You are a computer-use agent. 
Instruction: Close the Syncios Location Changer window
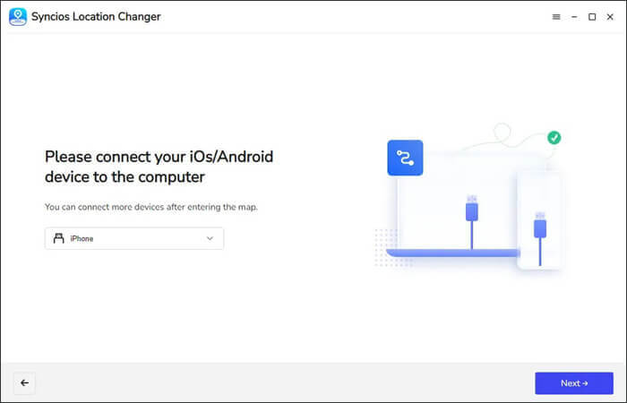609,17
